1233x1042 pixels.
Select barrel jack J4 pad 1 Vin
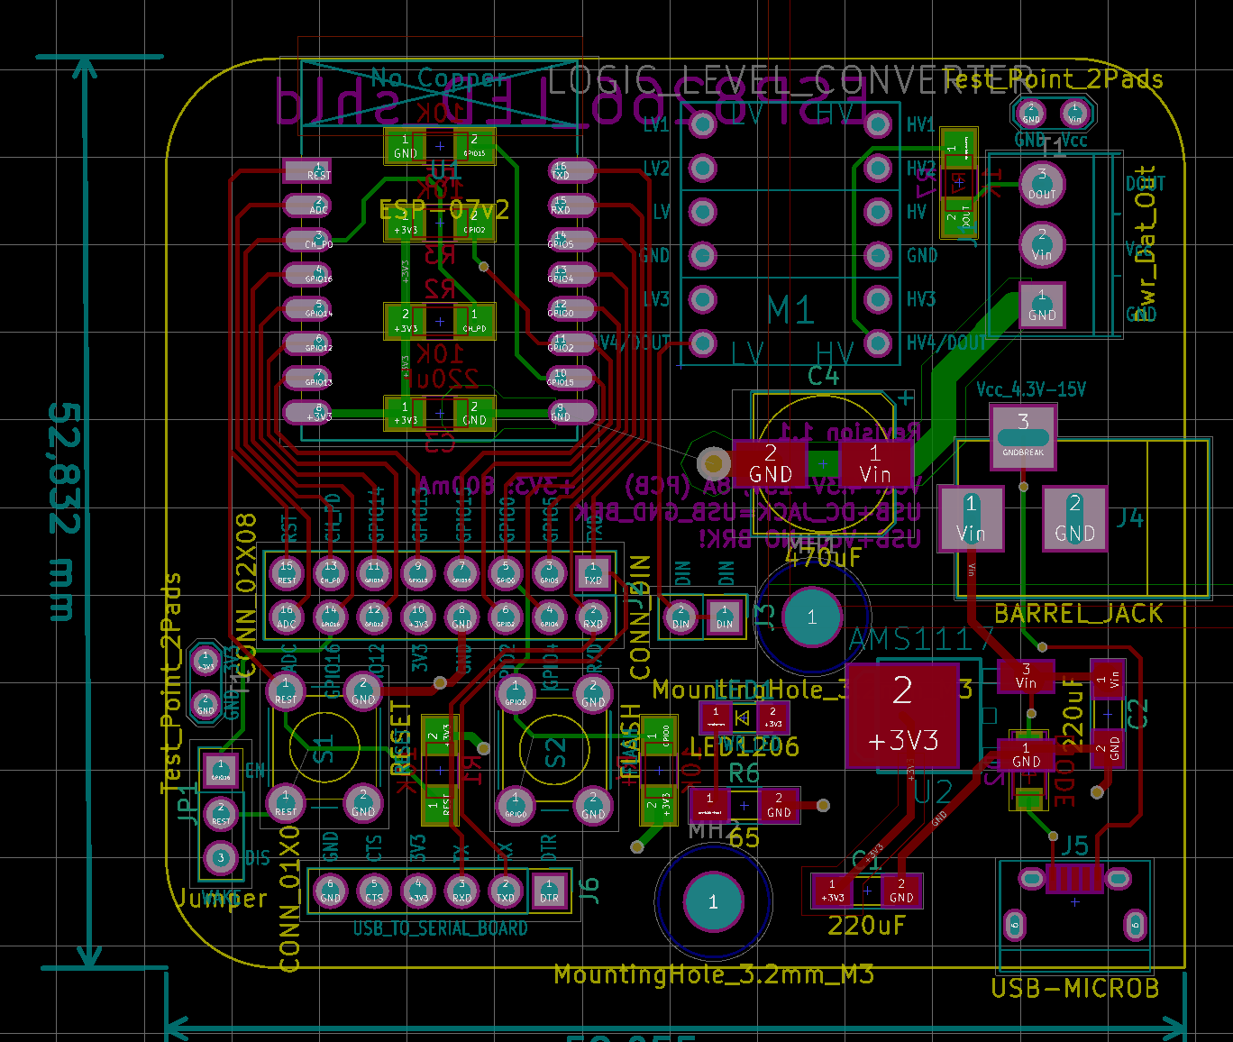971,519
